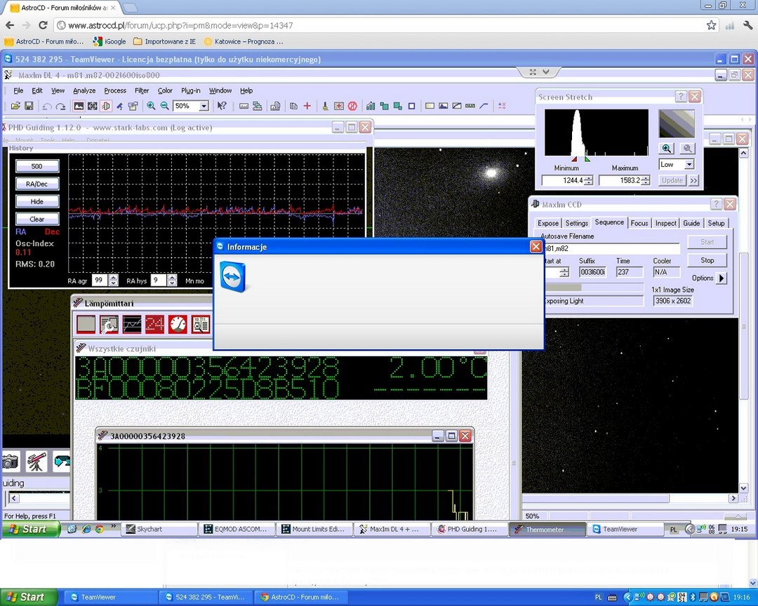The width and height of the screenshot is (758, 606).
Task: Toggle the first highlighted image view icon in toolbar
Action: click(79, 106)
